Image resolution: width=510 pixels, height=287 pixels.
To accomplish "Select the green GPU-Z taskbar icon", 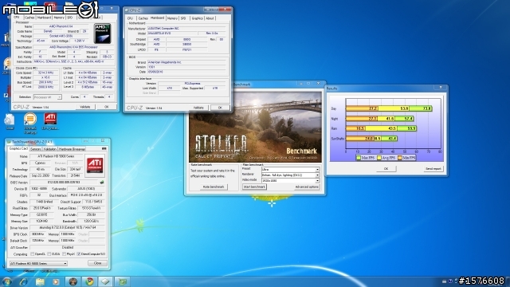I will [122, 281].
